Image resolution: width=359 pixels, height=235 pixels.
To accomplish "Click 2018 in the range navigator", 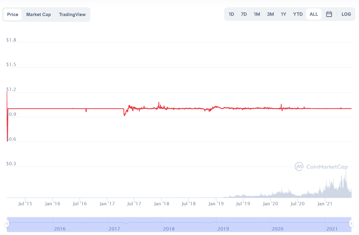I will 169,229.
